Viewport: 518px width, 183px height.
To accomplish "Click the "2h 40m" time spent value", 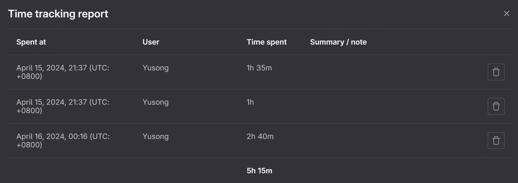I will tap(260, 137).
